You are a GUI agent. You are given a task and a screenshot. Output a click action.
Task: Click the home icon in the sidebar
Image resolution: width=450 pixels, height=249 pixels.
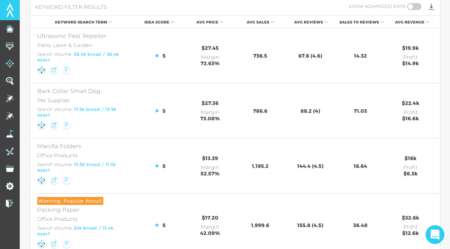[10, 29]
